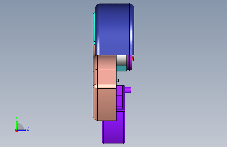Click the green Y axis arrow of the triad
This screenshot has width=227, height=147.
pos(17,125)
